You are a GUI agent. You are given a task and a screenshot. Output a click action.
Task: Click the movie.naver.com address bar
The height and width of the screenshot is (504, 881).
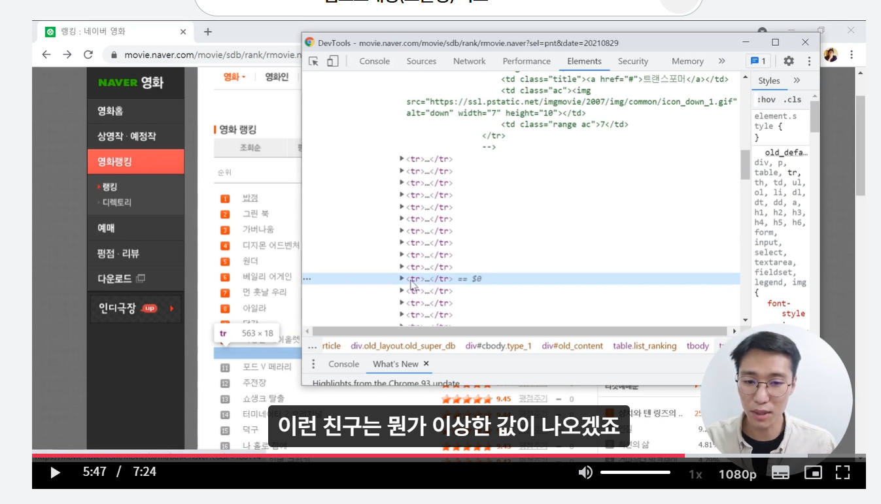[211, 55]
